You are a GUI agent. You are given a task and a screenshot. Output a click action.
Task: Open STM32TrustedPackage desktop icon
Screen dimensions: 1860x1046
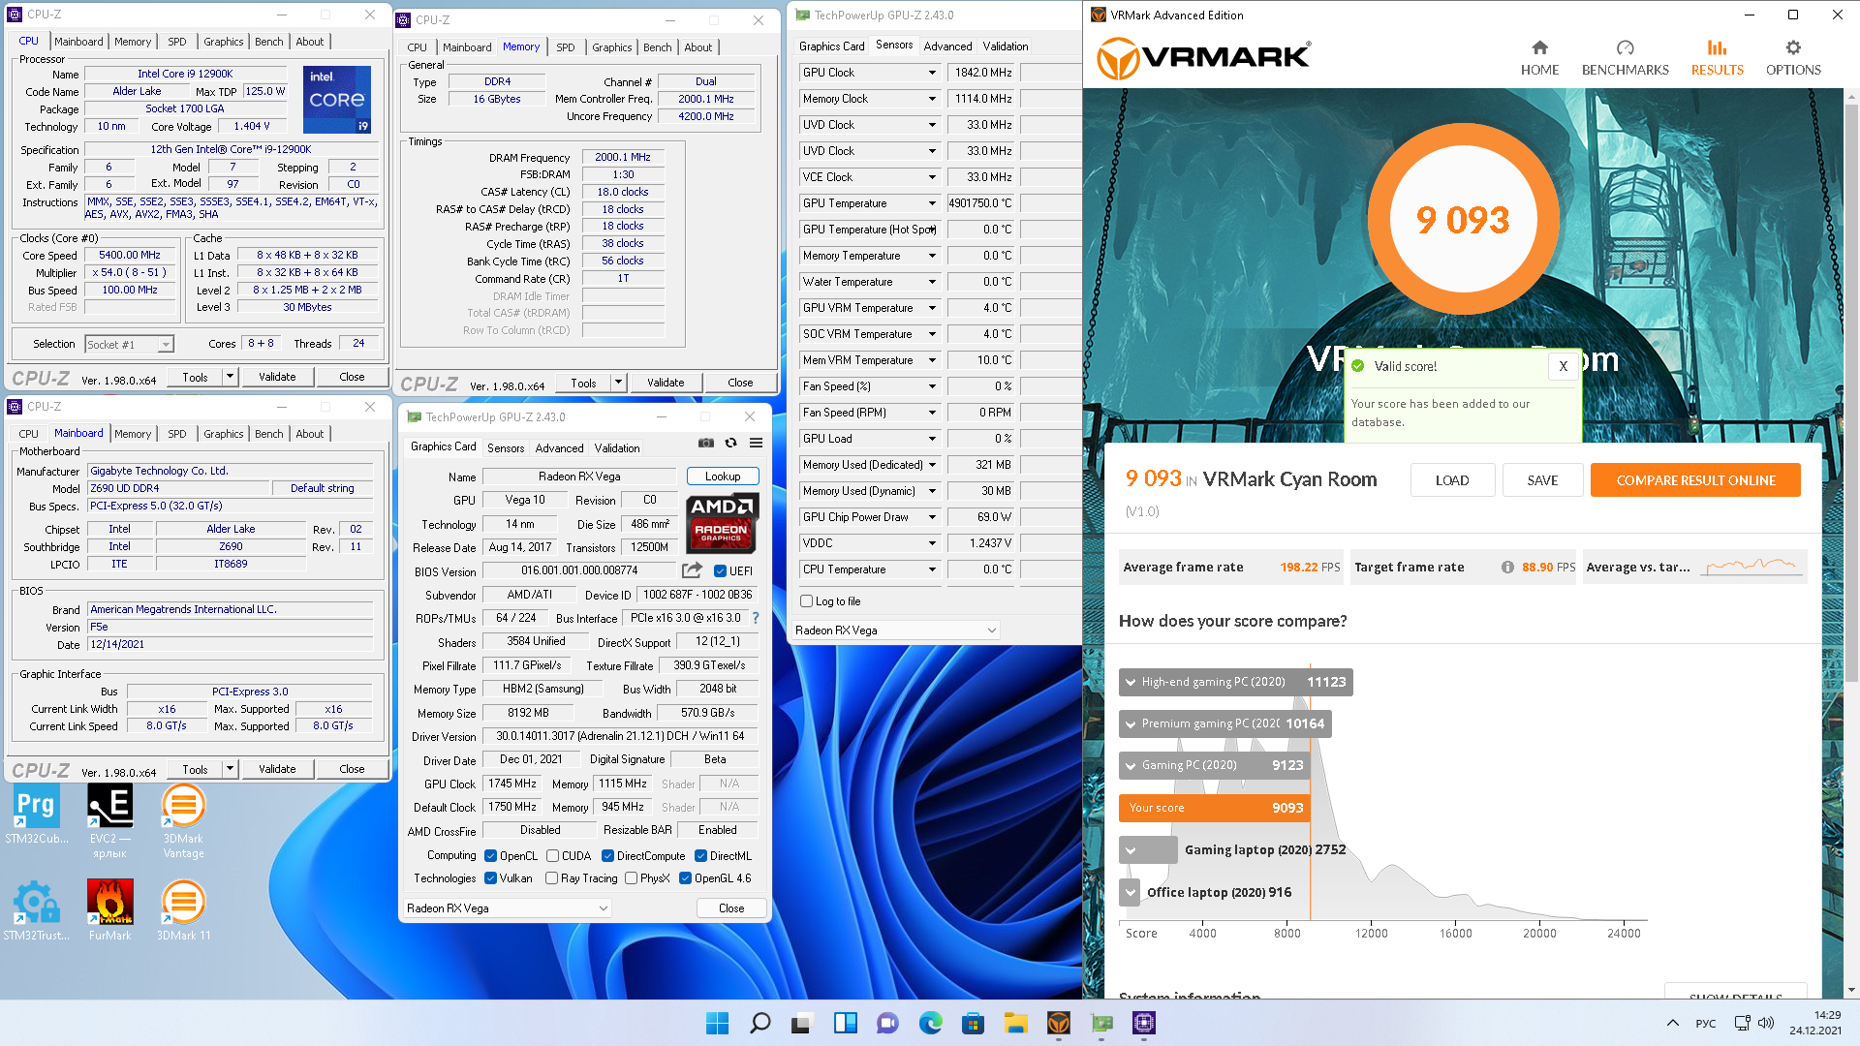tap(36, 910)
